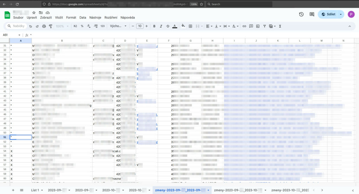Click the Insert chart icon

tap(258, 26)
